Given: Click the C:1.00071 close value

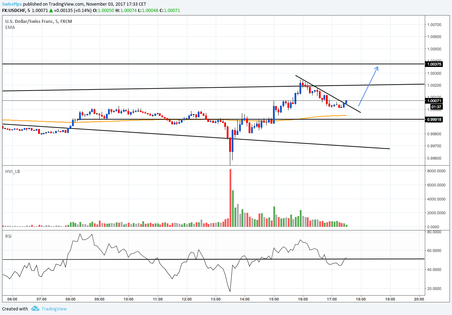Looking at the screenshot, I should pyautogui.click(x=170, y=11).
